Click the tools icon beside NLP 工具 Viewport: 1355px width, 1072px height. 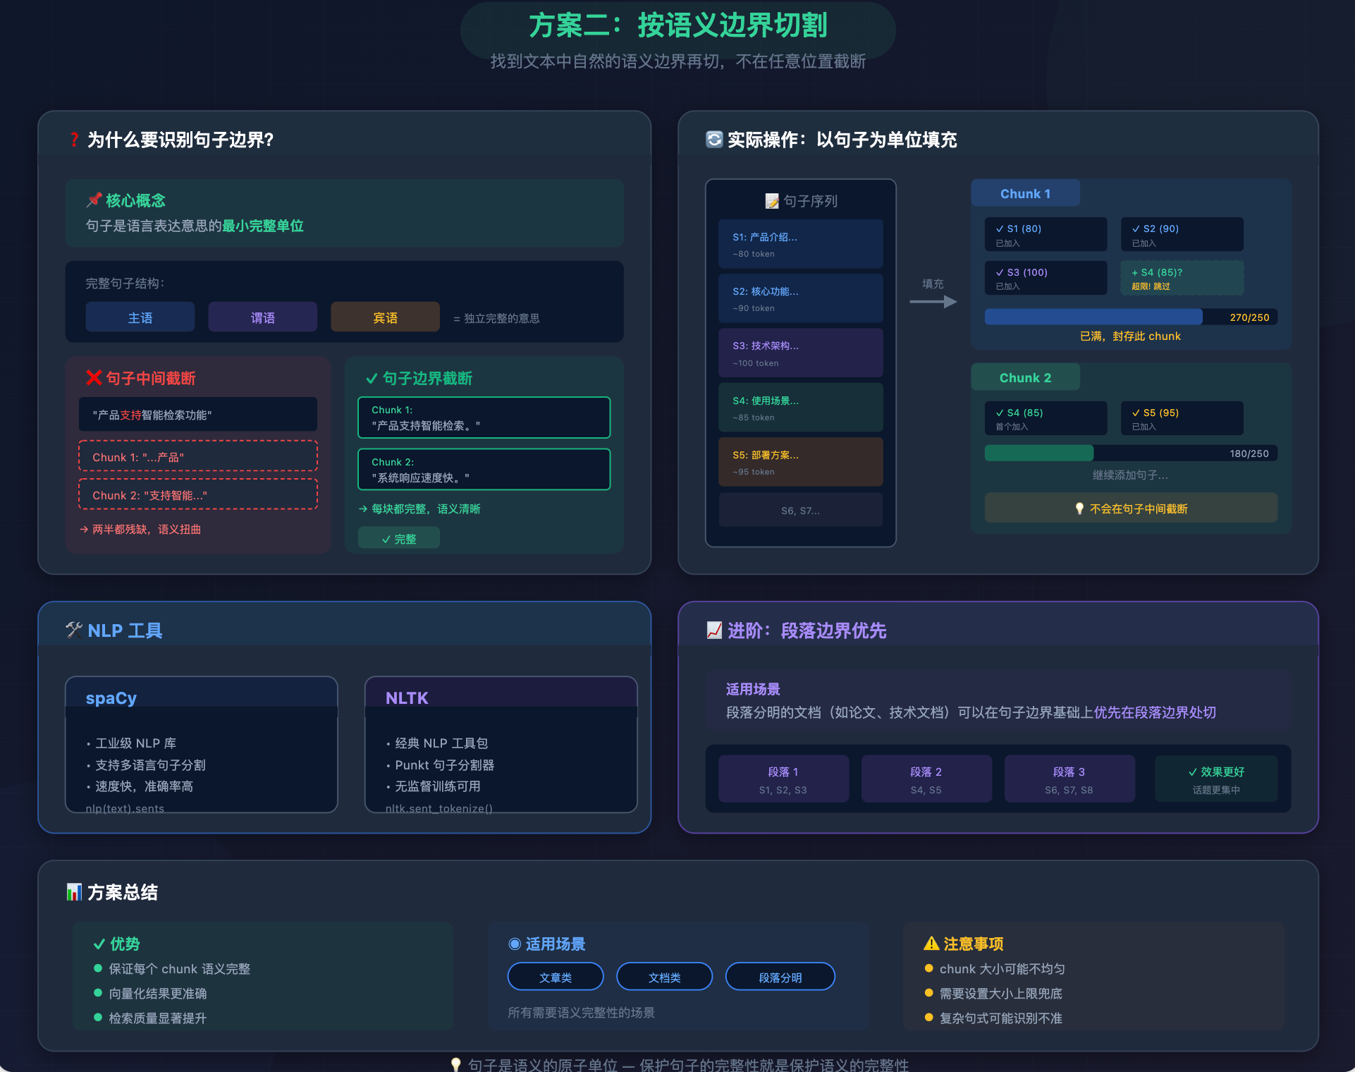click(74, 630)
